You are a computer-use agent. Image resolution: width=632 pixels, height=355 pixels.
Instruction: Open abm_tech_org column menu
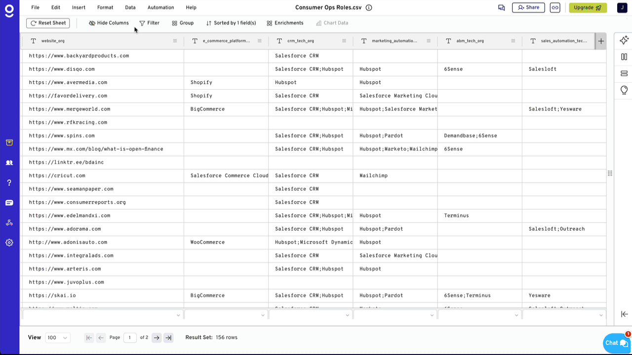pos(513,41)
